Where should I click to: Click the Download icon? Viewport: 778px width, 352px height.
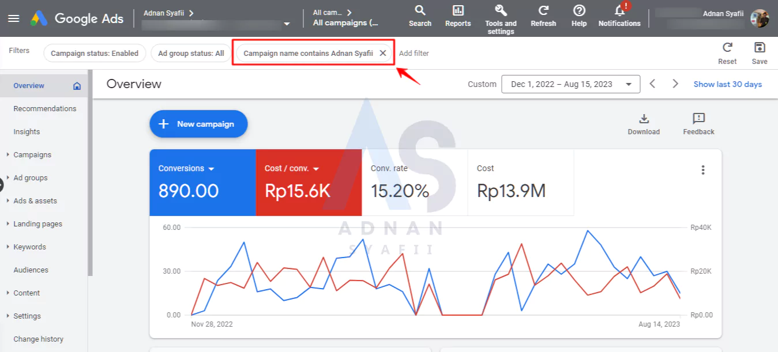pos(644,119)
